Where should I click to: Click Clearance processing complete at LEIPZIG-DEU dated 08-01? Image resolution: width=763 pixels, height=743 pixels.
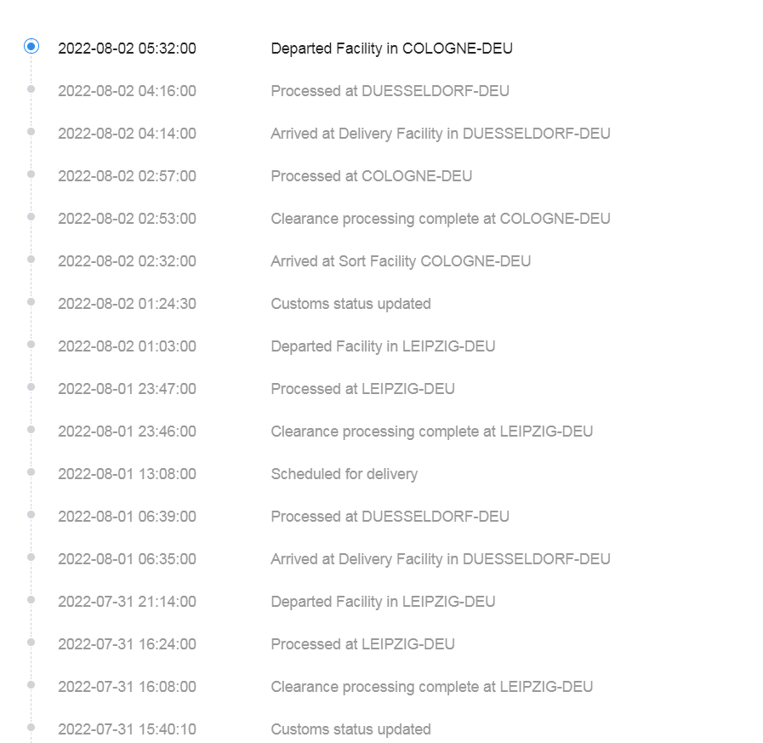click(x=431, y=432)
